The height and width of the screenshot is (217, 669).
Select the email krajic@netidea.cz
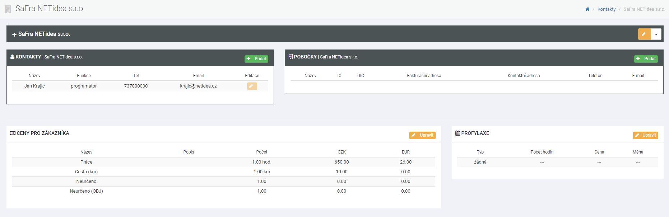coord(198,86)
